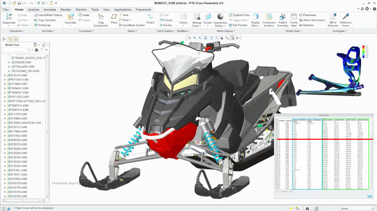Expand the 6725314.ASM tree node
377x211 pixels.
5,75
